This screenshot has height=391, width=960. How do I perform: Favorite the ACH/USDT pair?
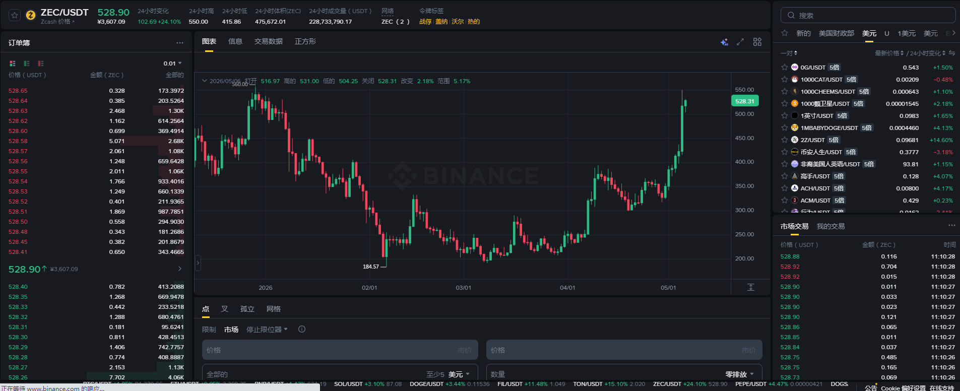[785, 188]
